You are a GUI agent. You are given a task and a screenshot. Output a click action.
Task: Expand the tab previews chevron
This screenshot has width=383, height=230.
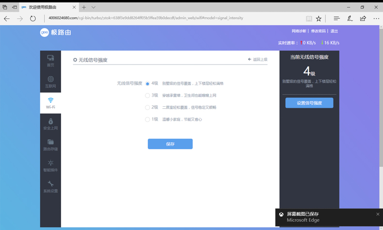(x=94, y=7)
